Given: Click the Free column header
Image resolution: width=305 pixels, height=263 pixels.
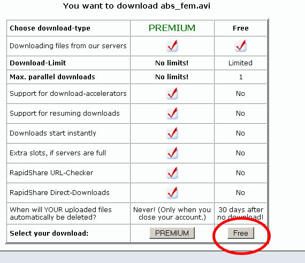Looking at the screenshot, I should (241, 28).
